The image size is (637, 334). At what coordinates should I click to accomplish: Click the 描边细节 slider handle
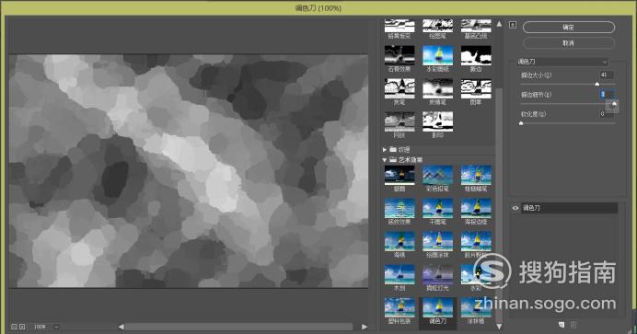614,104
